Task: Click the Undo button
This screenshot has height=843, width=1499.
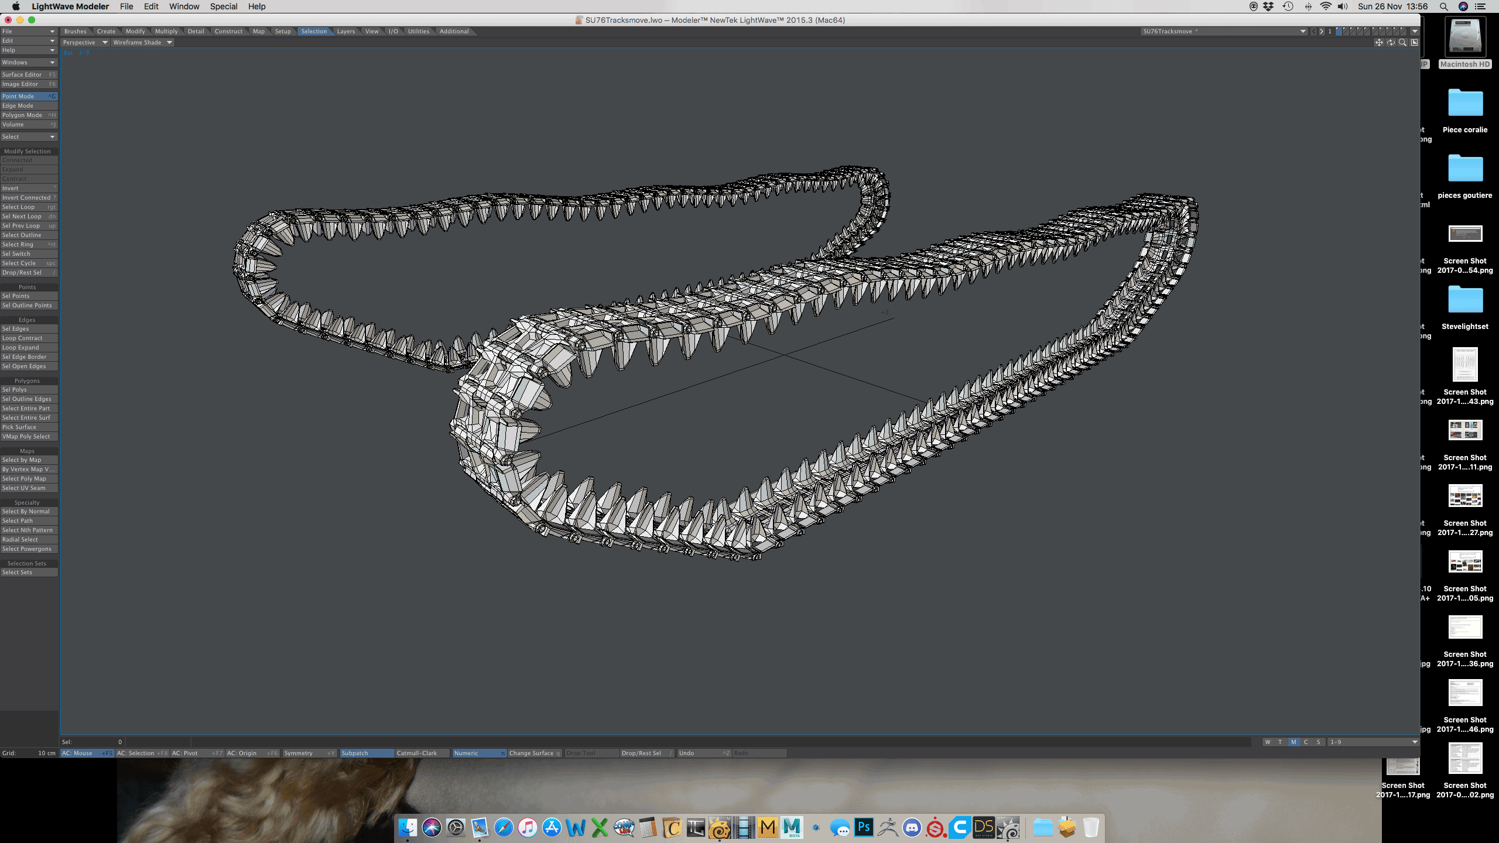Action: 703,753
